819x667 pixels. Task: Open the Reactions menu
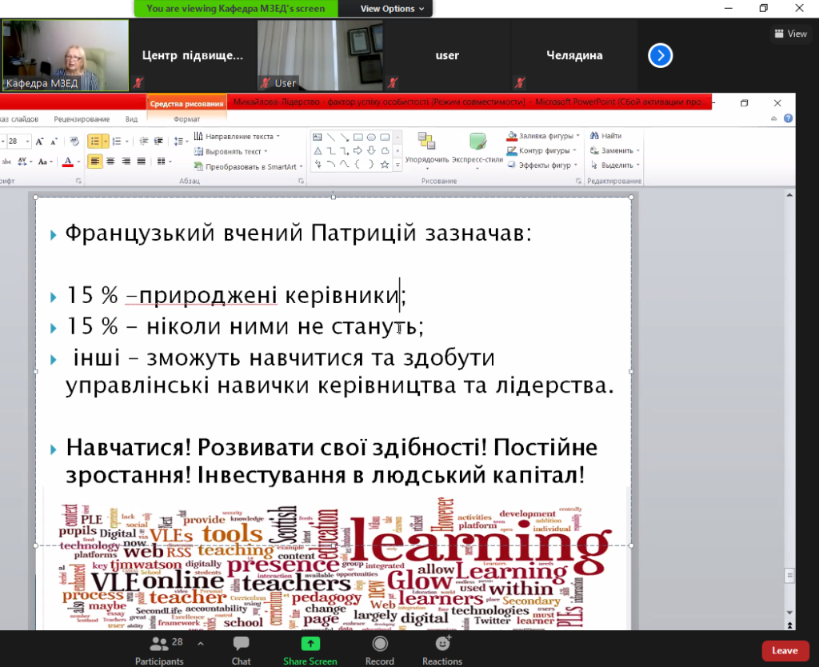442,649
